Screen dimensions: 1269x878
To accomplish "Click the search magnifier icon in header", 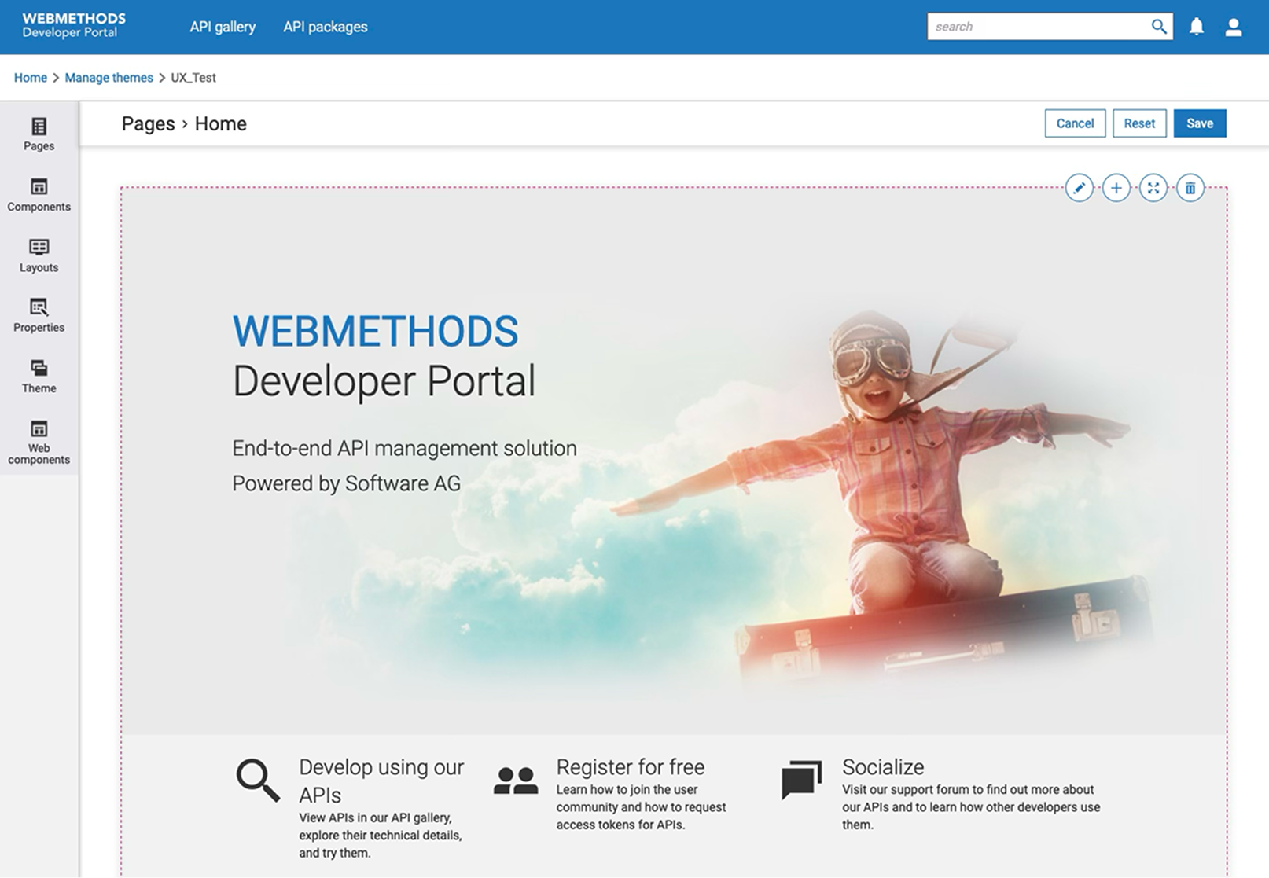I will [x=1158, y=27].
